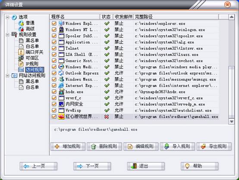Toggle the Generic Host rule checkbox

pyautogui.click(x=54, y=61)
